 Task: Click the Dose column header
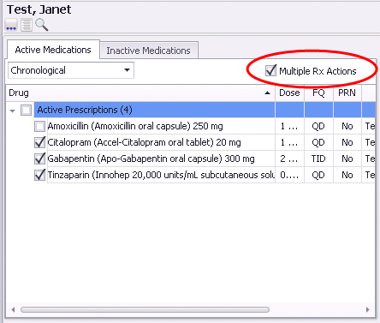289,93
